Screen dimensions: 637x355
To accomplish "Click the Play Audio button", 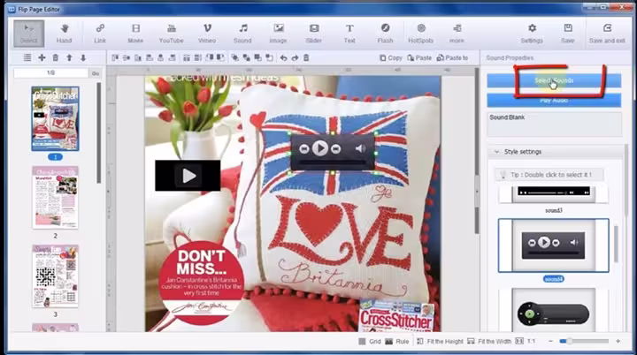I will 554,100.
